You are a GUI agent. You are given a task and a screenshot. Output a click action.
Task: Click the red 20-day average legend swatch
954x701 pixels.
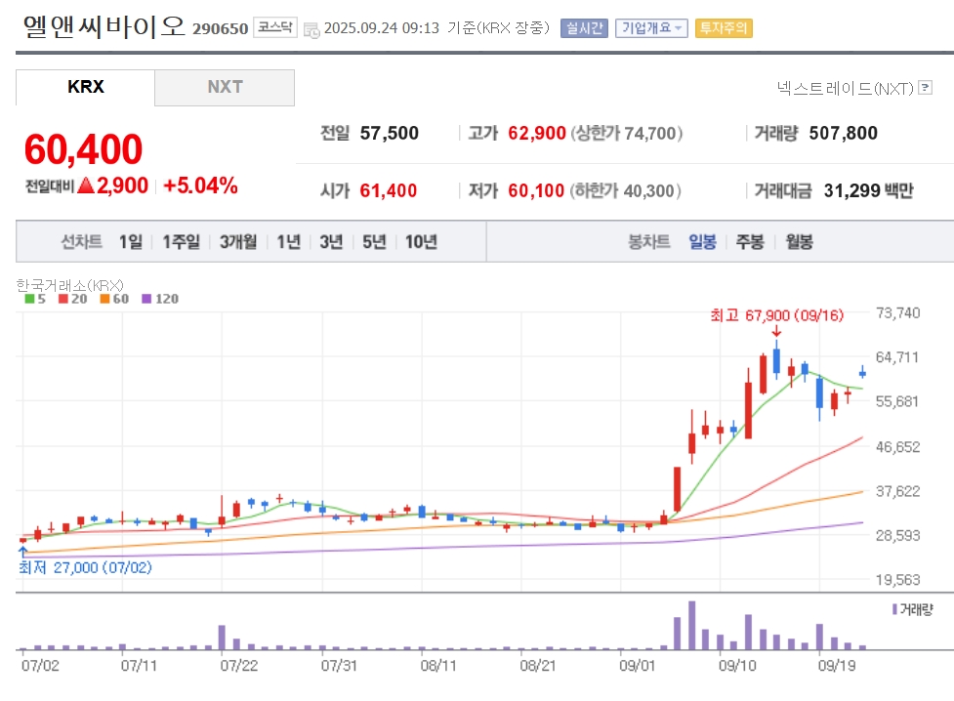coord(62,299)
